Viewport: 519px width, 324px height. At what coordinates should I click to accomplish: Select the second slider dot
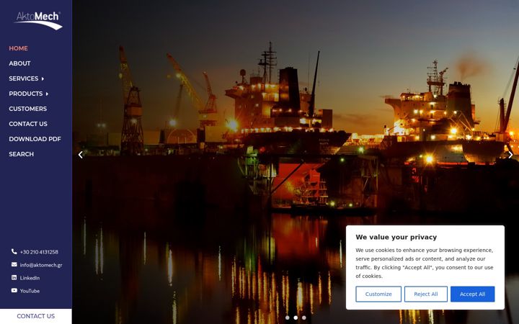(296, 318)
